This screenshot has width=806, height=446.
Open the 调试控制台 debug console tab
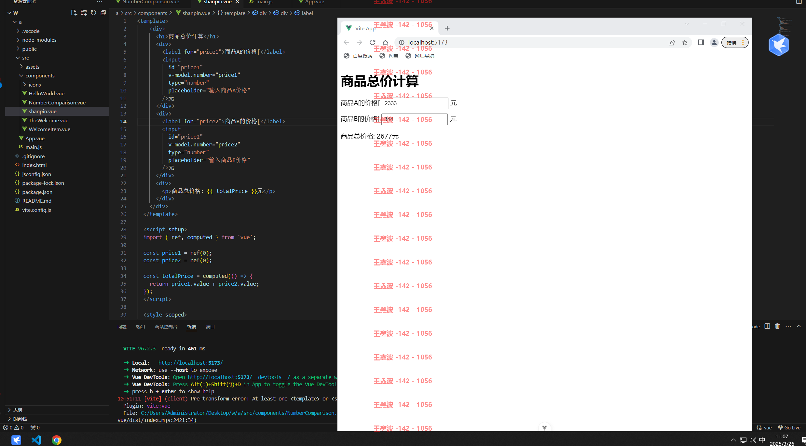166,326
